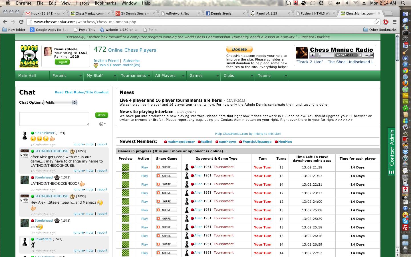Image resolution: width=411 pixels, height=257 pixels.
Task: Bookmark page with the star icon
Action: pos(376,22)
